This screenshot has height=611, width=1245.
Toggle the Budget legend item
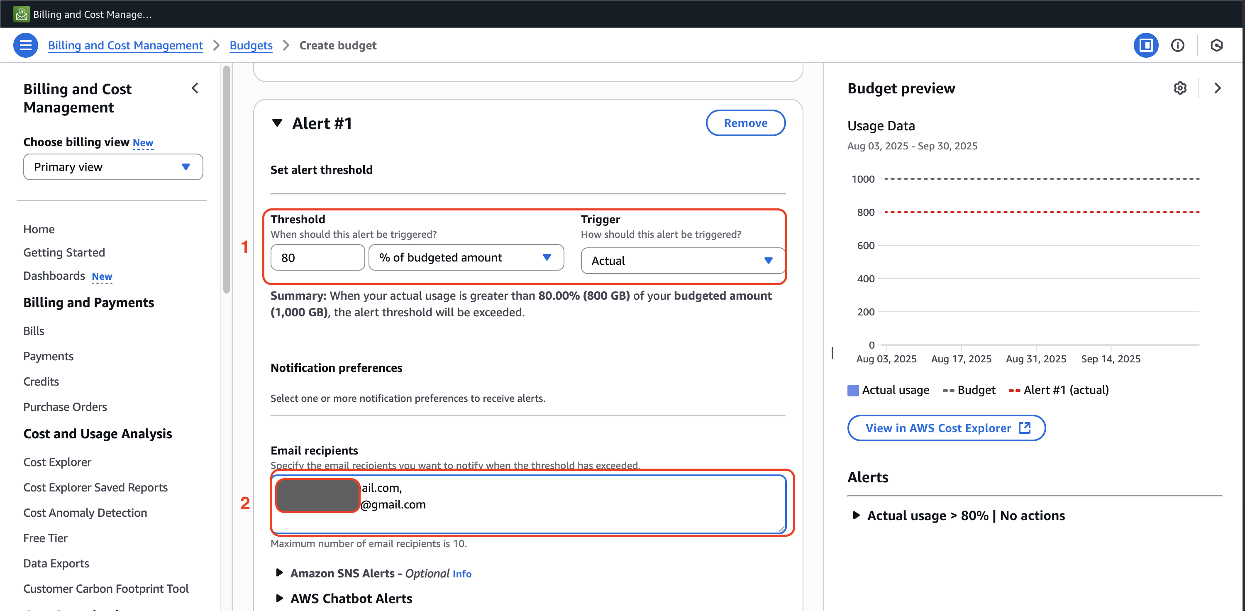pyautogui.click(x=969, y=390)
